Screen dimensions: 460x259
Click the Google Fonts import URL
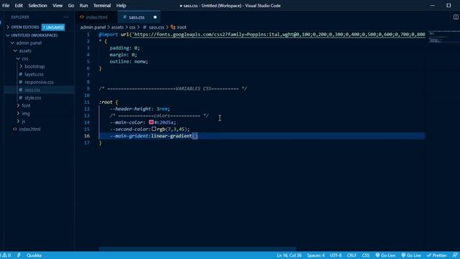click(279, 35)
